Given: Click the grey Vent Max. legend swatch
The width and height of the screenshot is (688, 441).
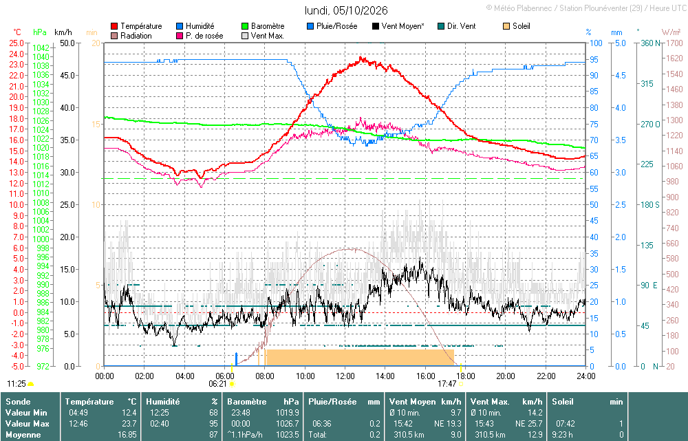Looking at the screenshot, I should (245, 36).
